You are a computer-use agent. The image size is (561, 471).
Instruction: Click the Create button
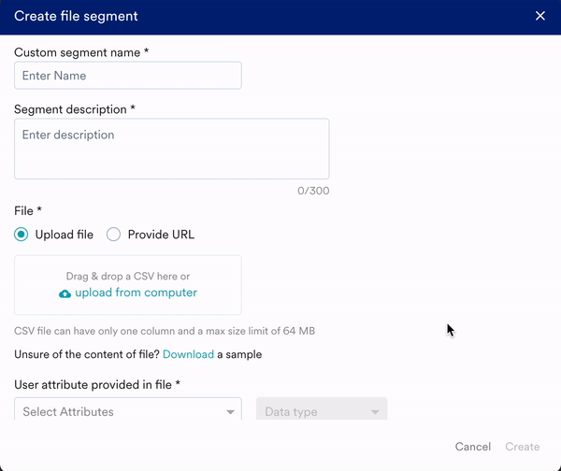click(x=522, y=447)
